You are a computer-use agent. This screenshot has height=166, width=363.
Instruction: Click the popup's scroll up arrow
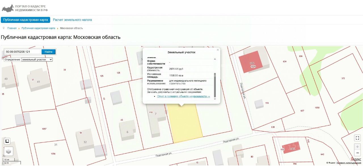pyautogui.click(x=215, y=59)
